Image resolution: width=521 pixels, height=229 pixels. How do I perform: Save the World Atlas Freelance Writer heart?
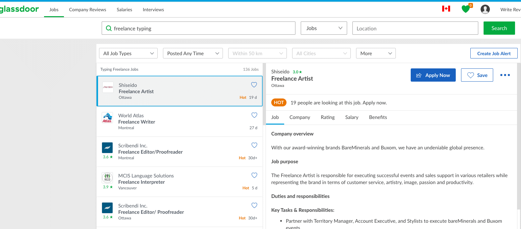[x=254, y=115]
